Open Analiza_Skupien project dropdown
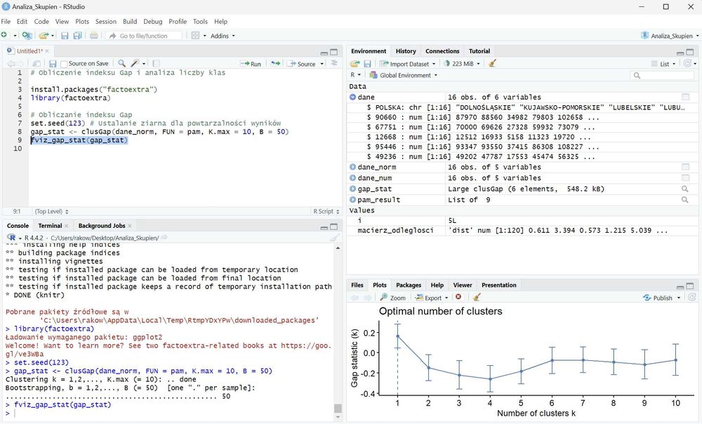 point(670,36)
